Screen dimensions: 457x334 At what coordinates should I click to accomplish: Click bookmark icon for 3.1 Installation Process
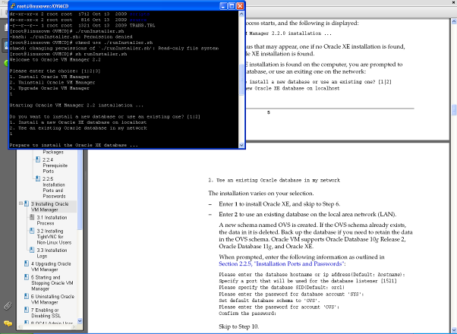coord(32,217)
